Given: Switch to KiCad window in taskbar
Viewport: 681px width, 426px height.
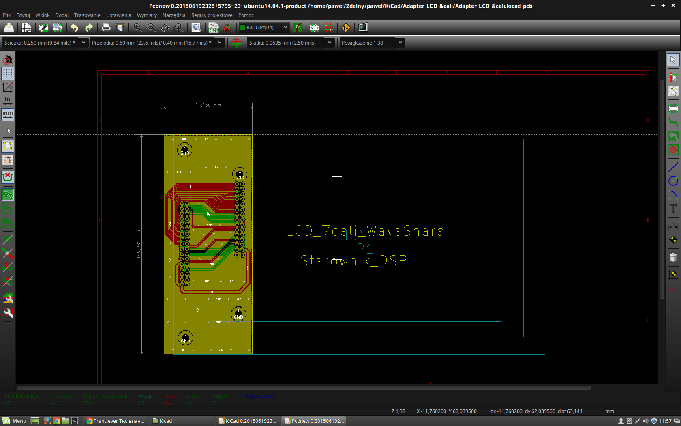Looking at the screenshot, I should (248, 421).
